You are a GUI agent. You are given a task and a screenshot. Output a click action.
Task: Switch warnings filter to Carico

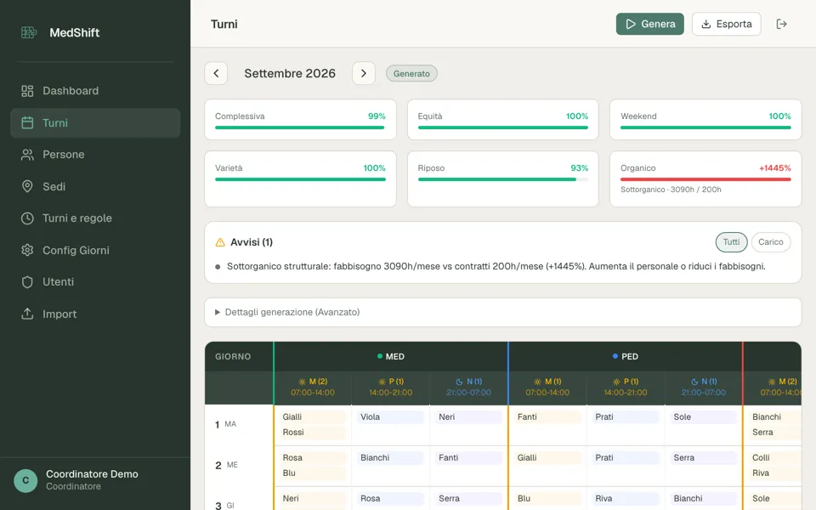(x=771, y=242)
